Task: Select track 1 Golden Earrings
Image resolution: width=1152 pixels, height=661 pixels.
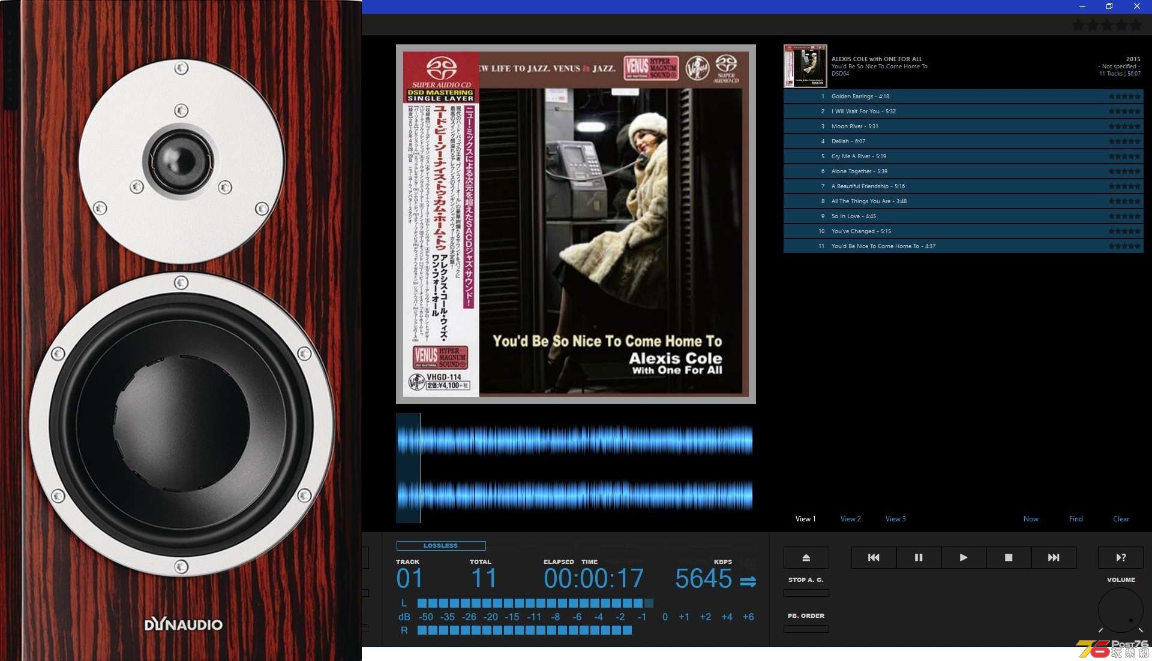Action: pos(963,96)
